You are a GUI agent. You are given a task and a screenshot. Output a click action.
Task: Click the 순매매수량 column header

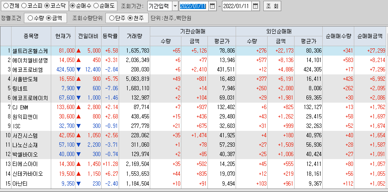click(x=338, y=36)
